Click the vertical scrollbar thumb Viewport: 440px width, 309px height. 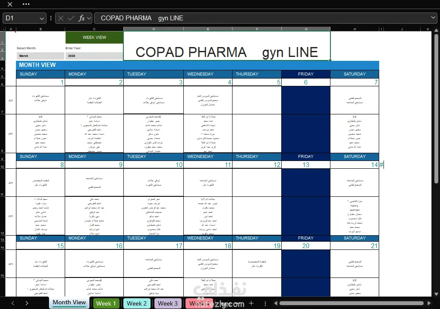tap(436, 109)
